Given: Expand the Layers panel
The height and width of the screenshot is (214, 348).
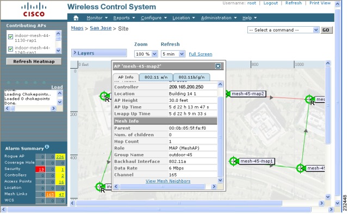Looking at the screenshot, I should click(99, 53).
